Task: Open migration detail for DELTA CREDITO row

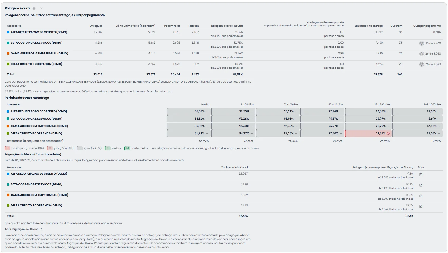Action: (421, 206)
